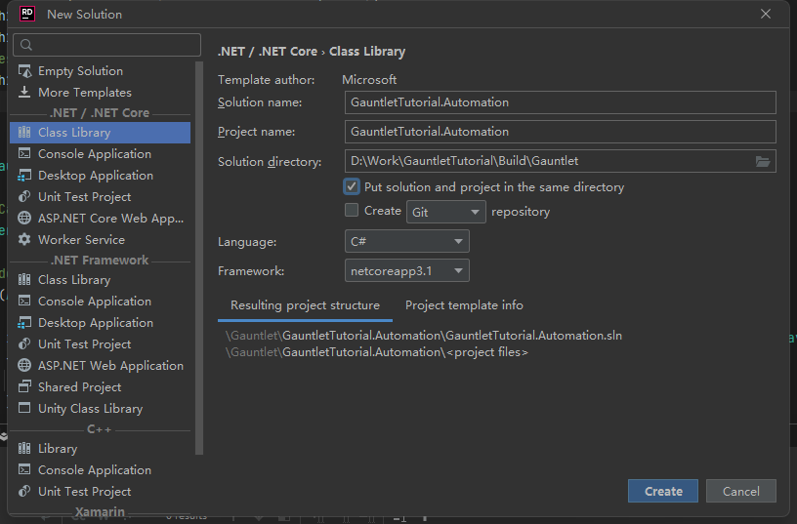The width and height of the screenshot is (797, 524).
Task: Open More Templates download icon
Action: coord(24,93)
